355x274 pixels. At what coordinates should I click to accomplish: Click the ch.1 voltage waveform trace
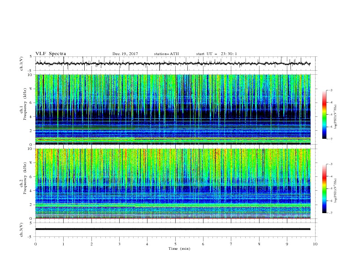tap(173, 64)
